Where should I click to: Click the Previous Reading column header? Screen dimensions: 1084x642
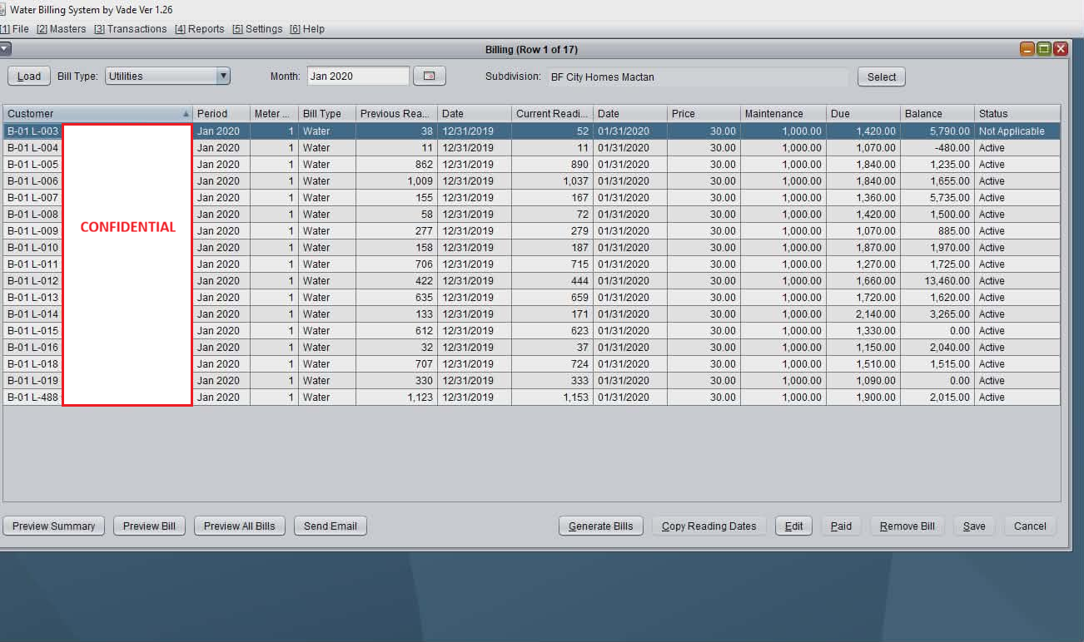click(x=396, y=114)
